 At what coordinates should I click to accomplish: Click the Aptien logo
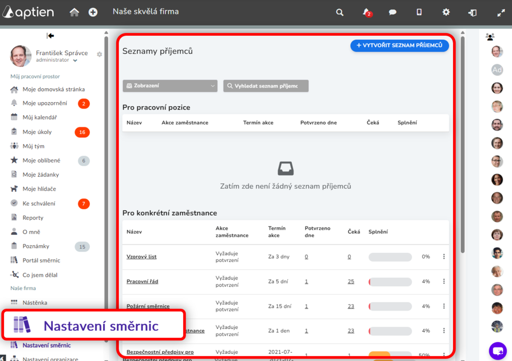pyautogui.click(x=28, y=12)
